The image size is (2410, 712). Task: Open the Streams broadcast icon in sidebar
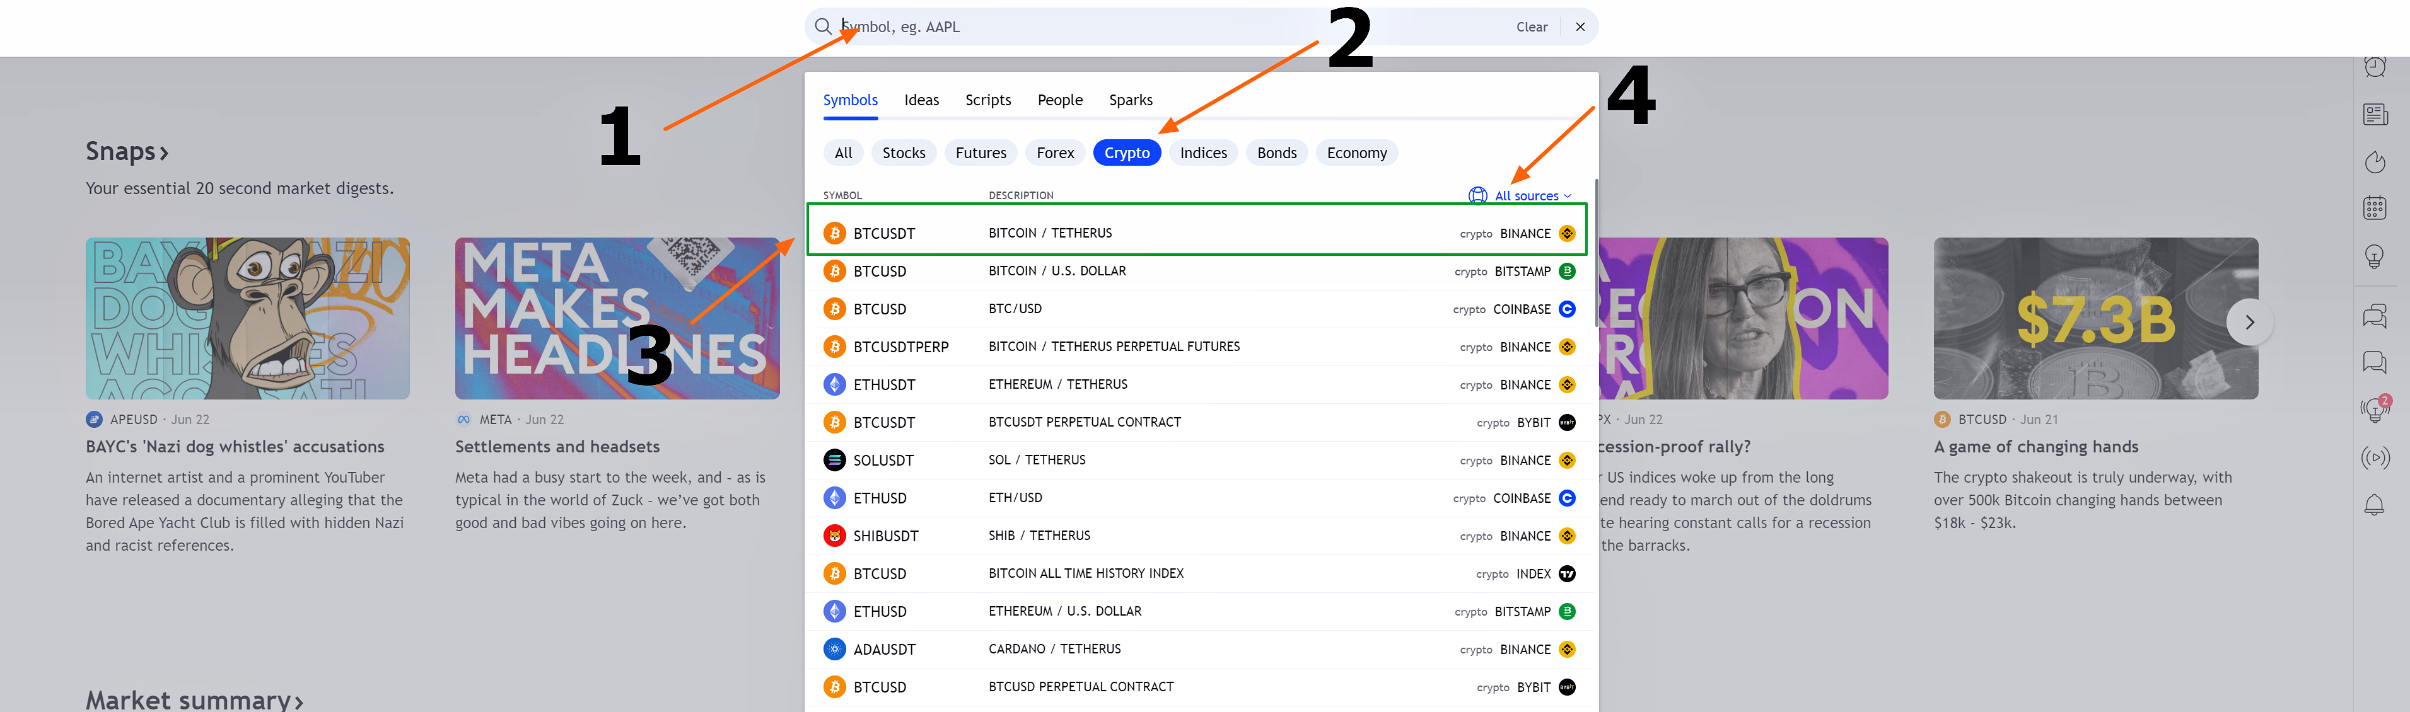(2375, 458)
